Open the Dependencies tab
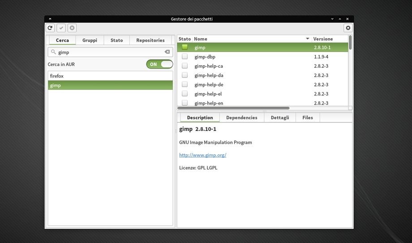The width and height of the screenshot is (412, 243). tap(241, 117)
